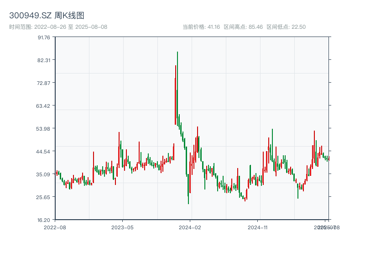
Task: Click the 25.65 y-axis label
Action: click(43, 197)
